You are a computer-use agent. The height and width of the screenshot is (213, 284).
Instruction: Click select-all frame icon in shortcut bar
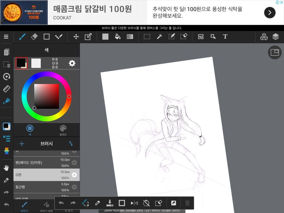[122, 203]
